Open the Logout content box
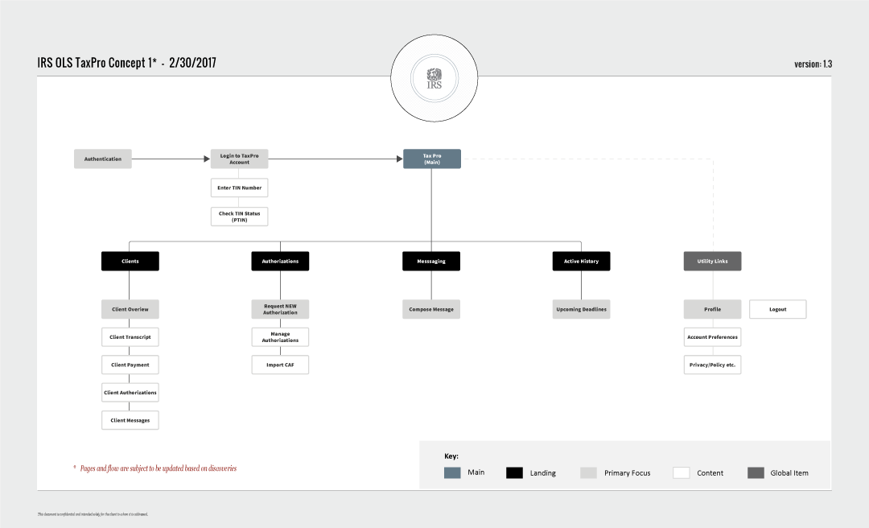Screen dimensions: 869x528 coord(777,308)
